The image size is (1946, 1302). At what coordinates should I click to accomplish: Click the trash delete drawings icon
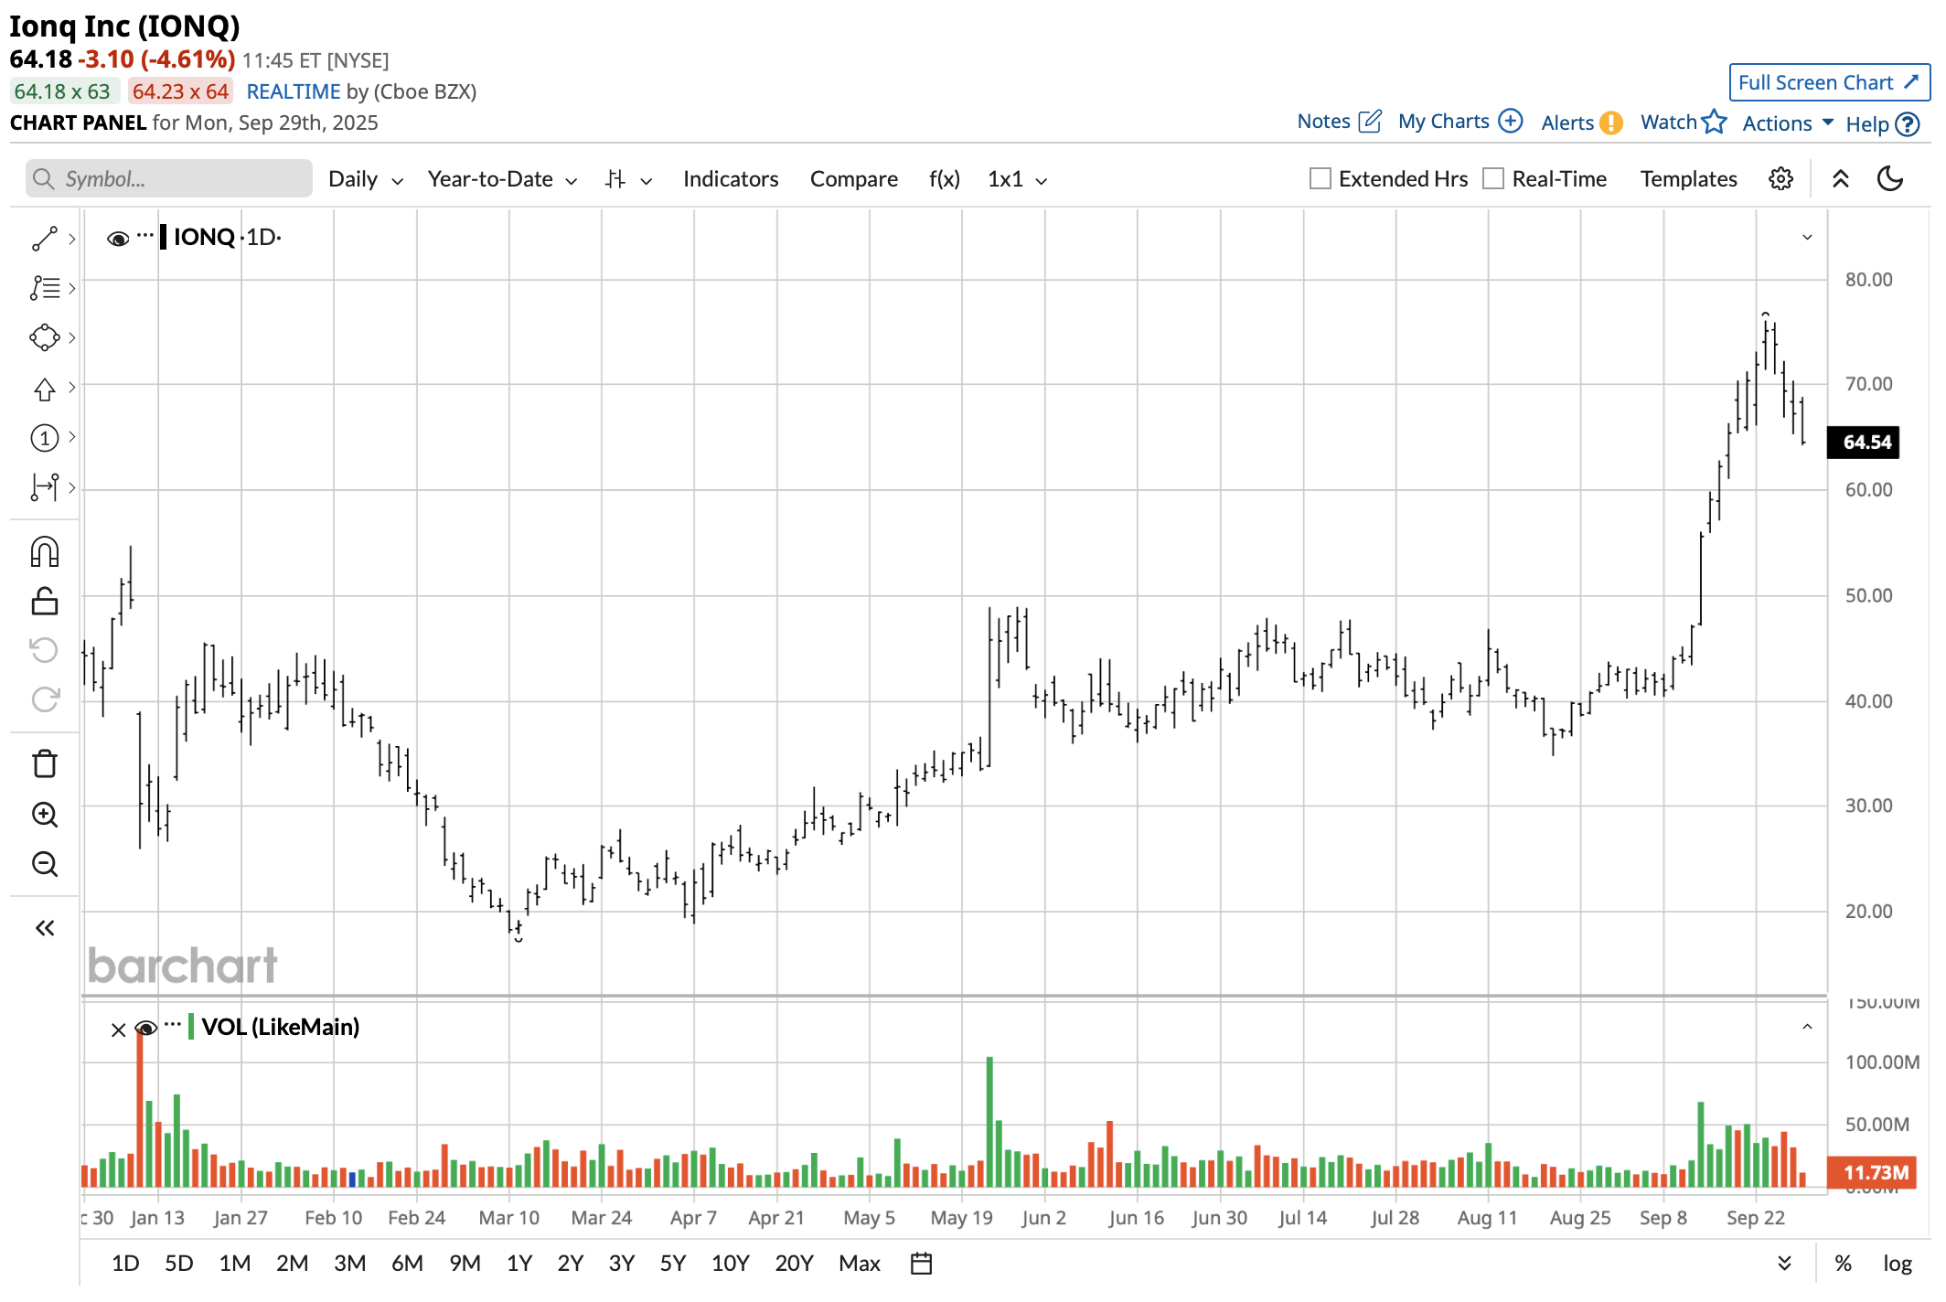point(44,763)
